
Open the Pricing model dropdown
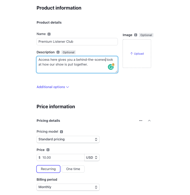point(68,139)
